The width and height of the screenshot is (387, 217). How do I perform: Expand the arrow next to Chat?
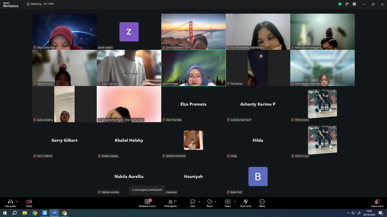[199, 201]
